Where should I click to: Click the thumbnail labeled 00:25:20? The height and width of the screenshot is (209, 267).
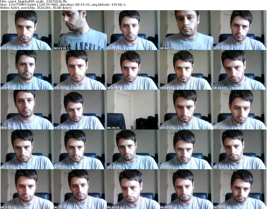(x=27, y=150)
